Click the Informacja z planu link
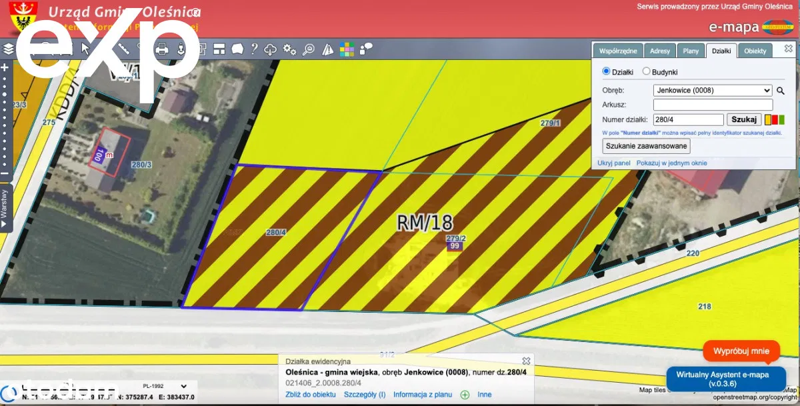Viewport: 800px width, 406px height. click(423, 395)
